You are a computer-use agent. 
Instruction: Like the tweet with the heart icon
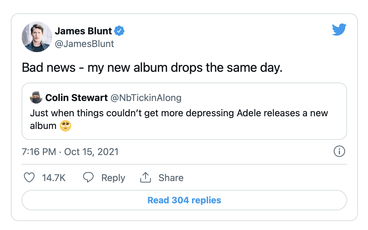click(x=29, y=178)
